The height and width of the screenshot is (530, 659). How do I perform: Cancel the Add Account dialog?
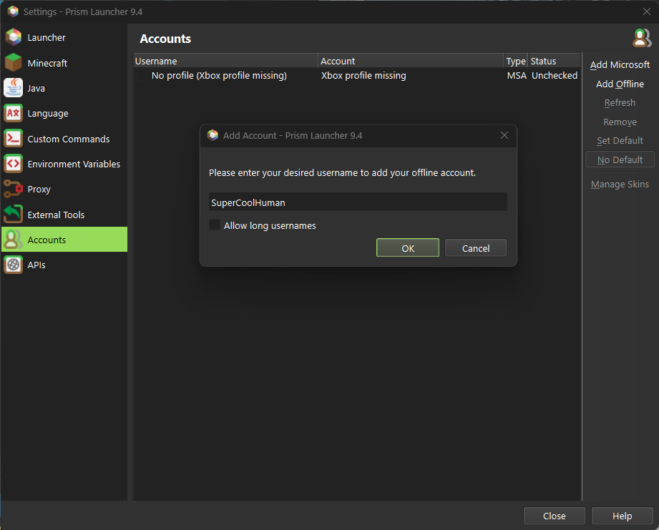[x=475, y=248]
